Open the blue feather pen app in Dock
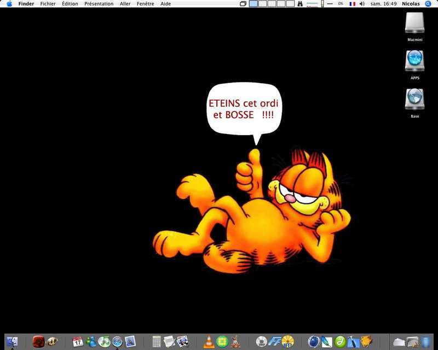The image size is (438, 350). [327, 342]
